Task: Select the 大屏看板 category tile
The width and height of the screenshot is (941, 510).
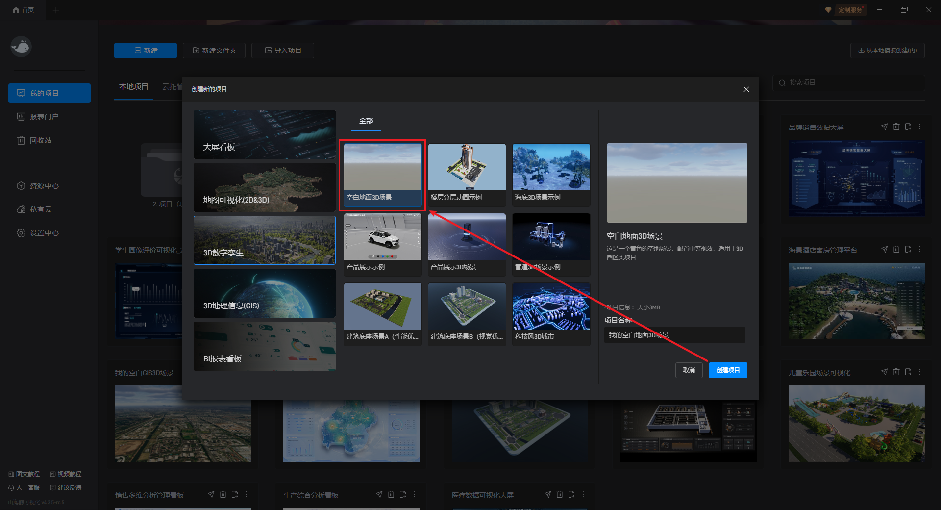Action: coord(265,134)
